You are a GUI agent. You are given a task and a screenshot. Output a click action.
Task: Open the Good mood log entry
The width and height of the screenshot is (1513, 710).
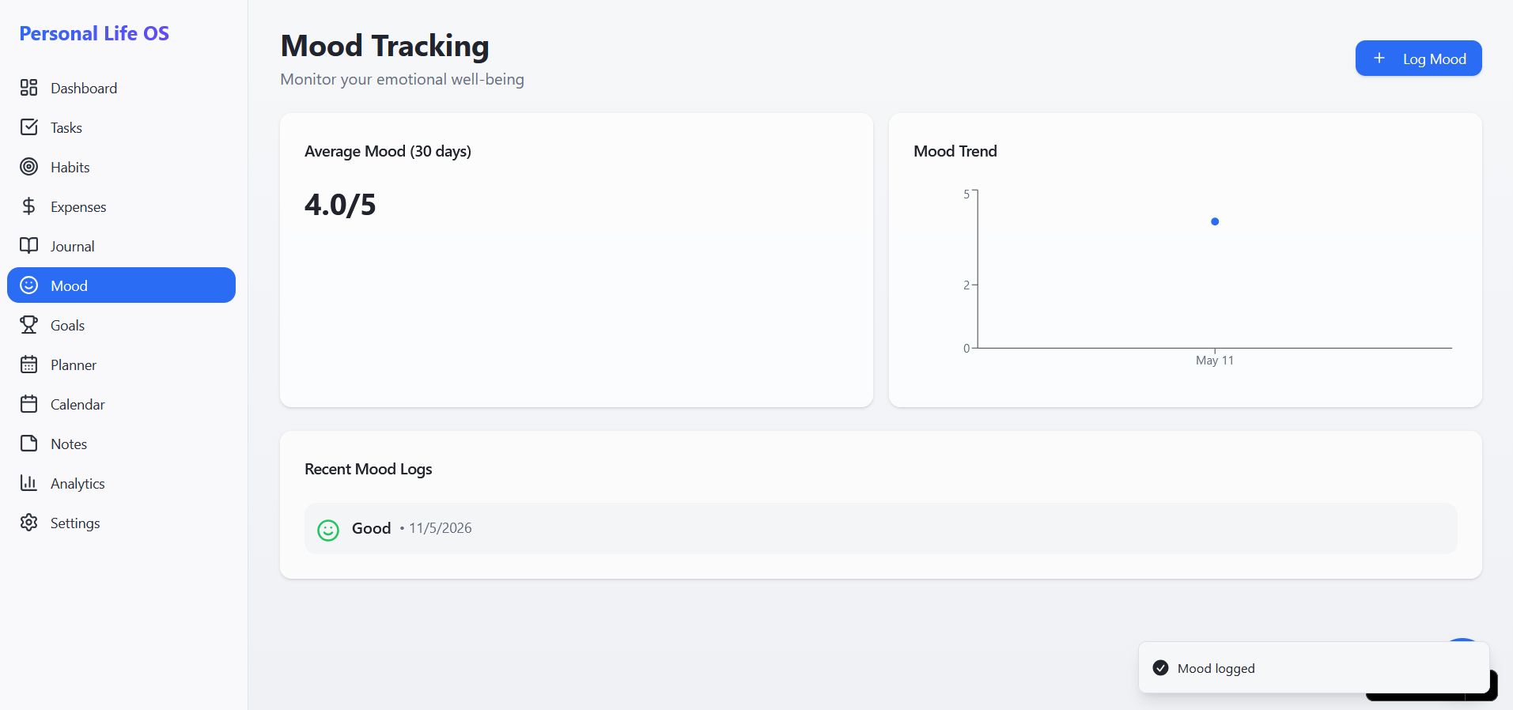point(880,528)
